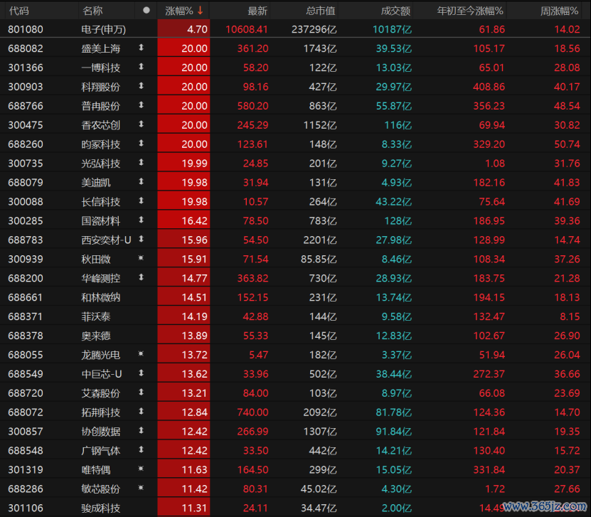Select stock name 秋田微
Screen dimensions: 591x517
(96, 260)
